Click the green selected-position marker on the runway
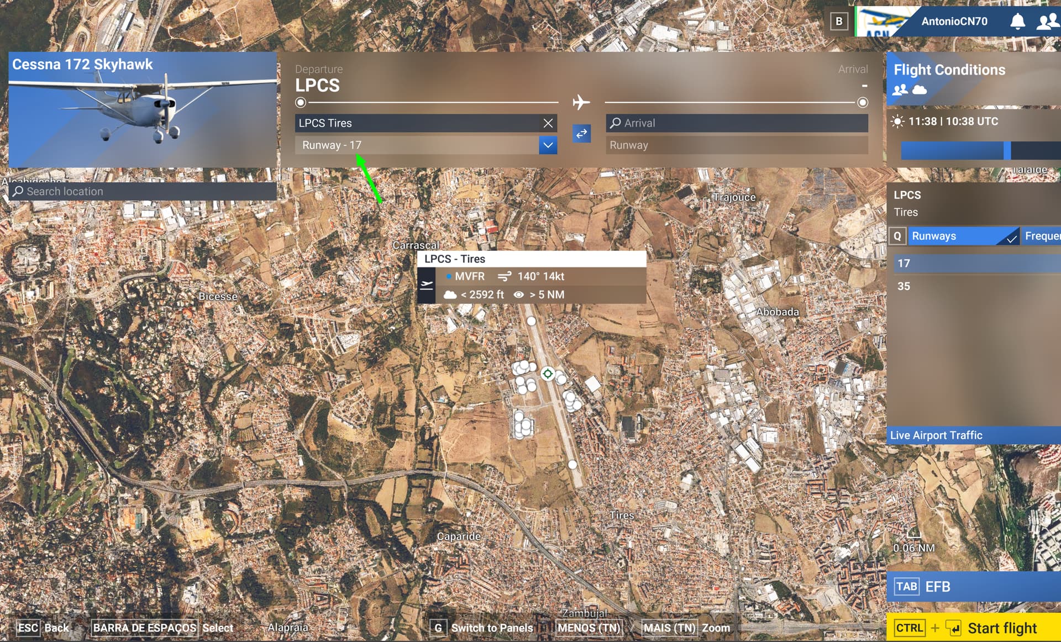Screen dimensions: 1061x642 (548, 373)
